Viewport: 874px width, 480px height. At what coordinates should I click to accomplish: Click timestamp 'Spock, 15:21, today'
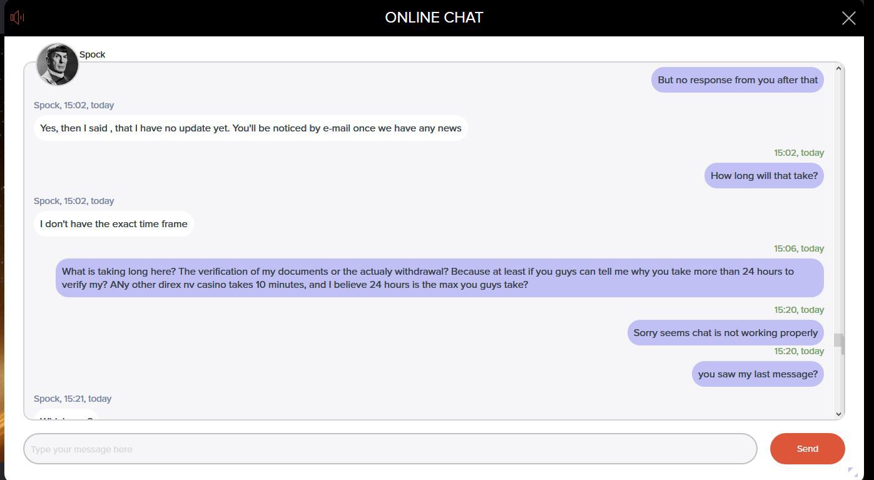pos(73,399)
